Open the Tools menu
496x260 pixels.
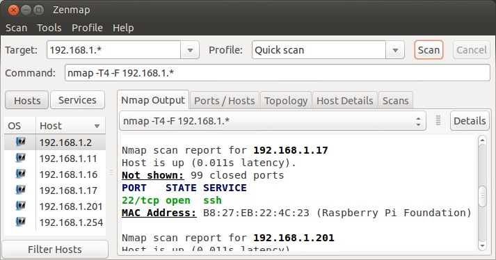[49, 28]
